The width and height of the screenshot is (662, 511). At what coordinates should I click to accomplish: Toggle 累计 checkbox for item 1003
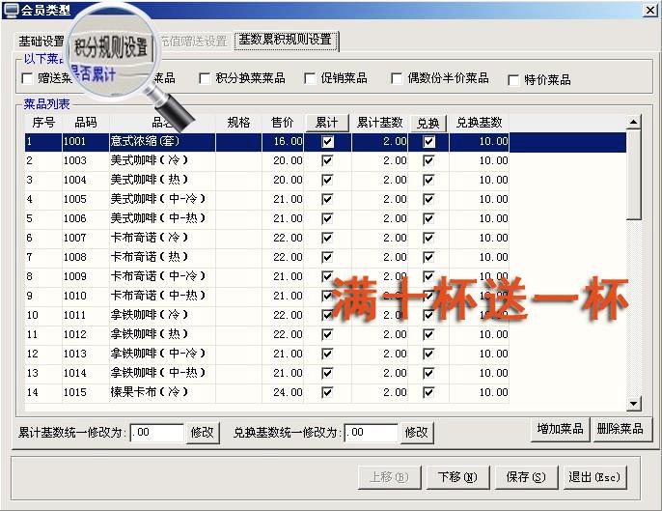328,160
